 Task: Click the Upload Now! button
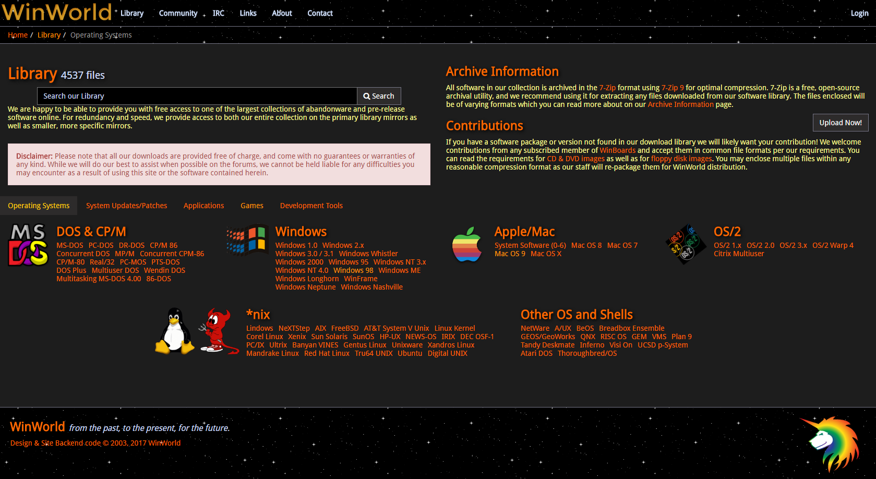click(x=840, y=123)
